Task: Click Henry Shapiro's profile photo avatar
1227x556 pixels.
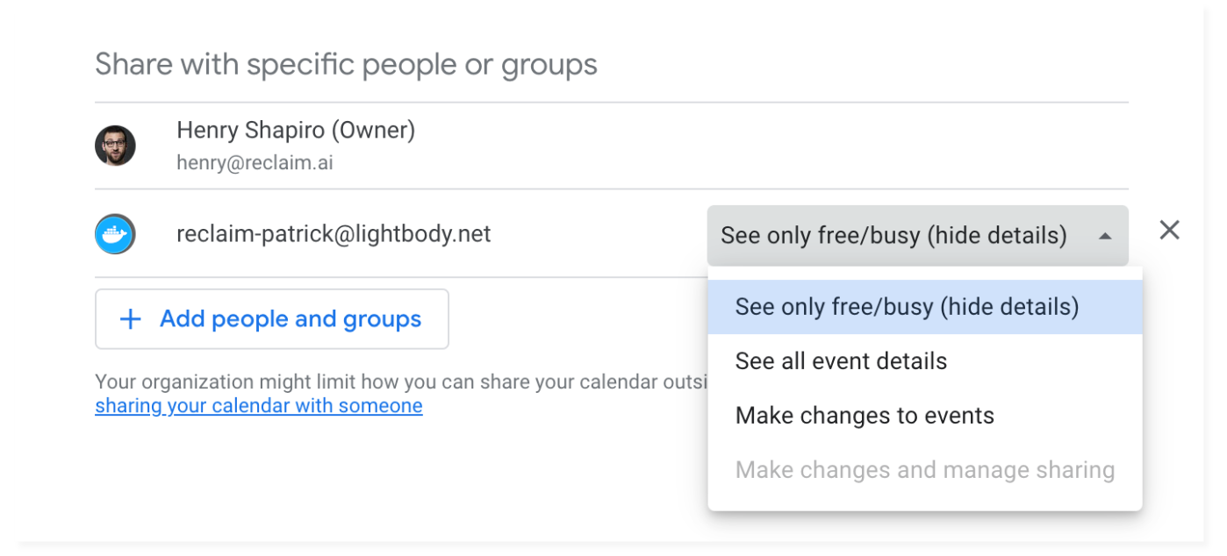Action: pyautogui.click(x=115, y=146)
